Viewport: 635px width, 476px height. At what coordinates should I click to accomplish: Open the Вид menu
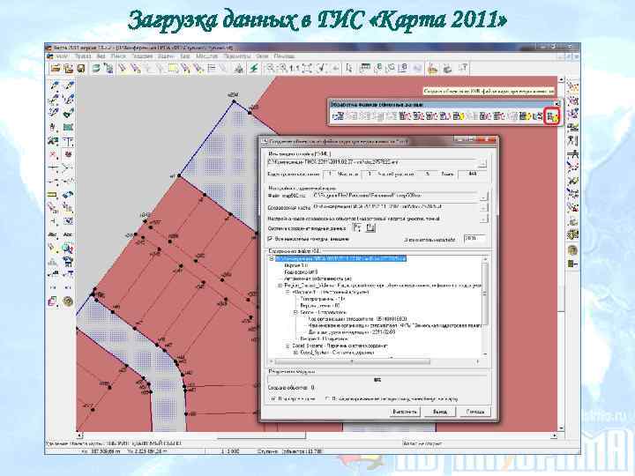101,56
